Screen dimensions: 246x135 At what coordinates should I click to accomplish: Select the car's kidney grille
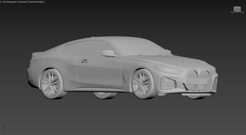198,80
